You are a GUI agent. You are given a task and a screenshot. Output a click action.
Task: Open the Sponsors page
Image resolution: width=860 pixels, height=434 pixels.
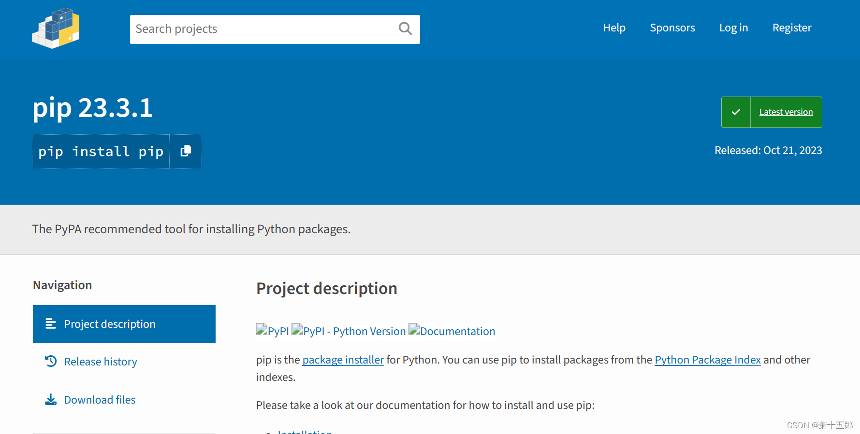(x=672, y=28)
